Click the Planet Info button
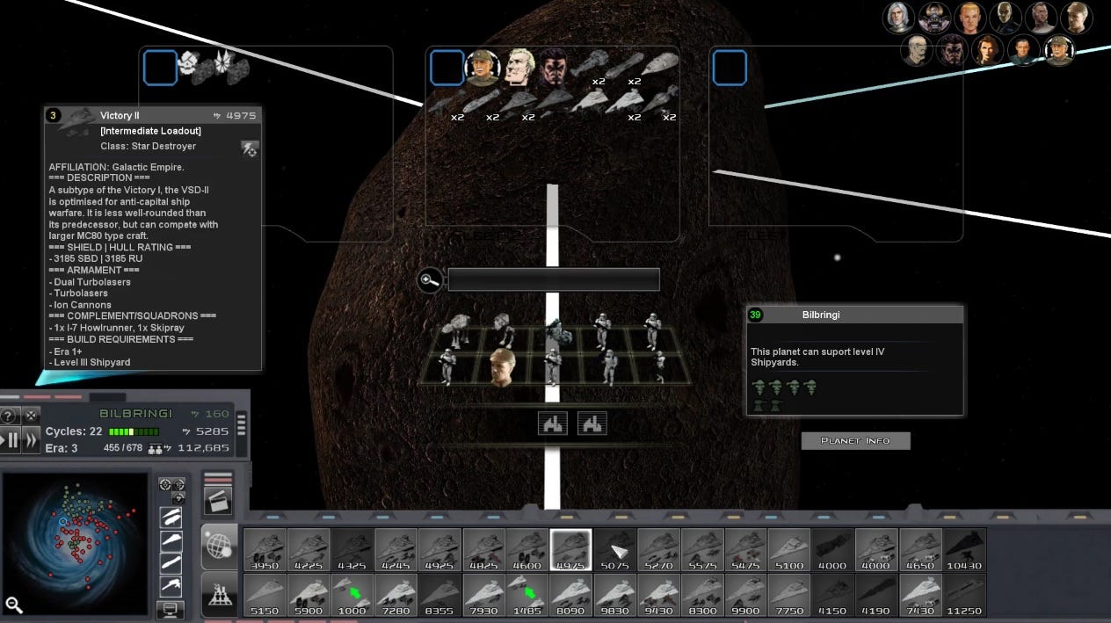 click(x=855, y=440)
